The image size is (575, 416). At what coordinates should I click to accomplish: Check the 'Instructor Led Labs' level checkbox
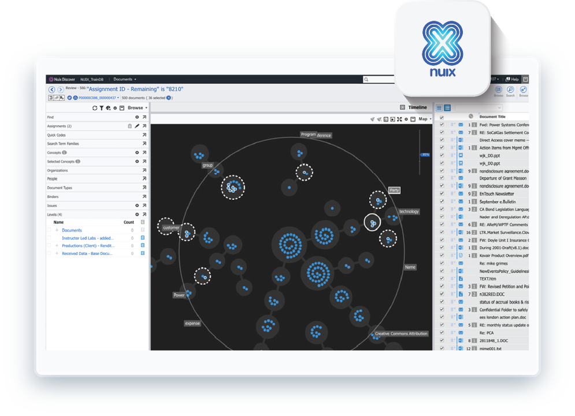coord(49,238)
